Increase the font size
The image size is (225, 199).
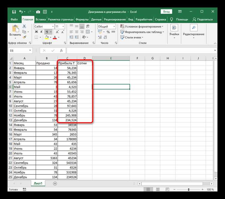tap(57, 32)
